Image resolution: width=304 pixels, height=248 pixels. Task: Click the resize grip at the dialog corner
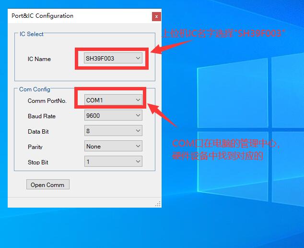click(158, 204)
